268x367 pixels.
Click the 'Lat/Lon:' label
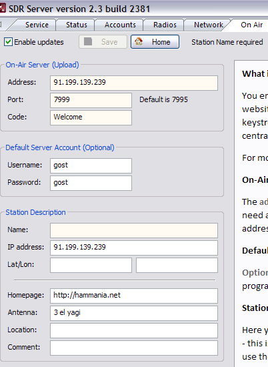pos(21,264)
